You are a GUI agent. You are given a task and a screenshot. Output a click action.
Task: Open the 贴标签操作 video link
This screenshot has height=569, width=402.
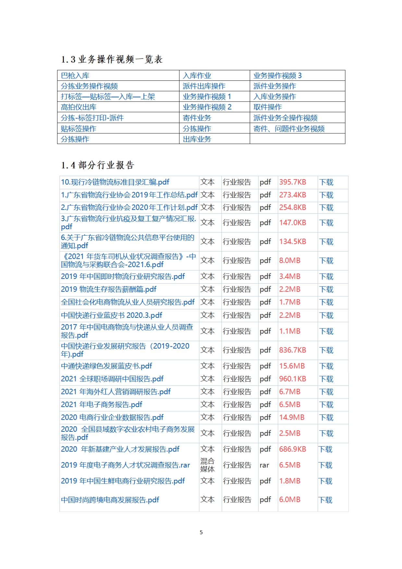(79, 129)
